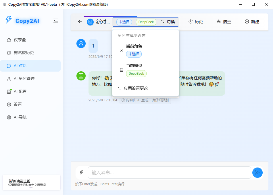Click the blue user avatar icon

pyautogui.click(x=81, y=44)
